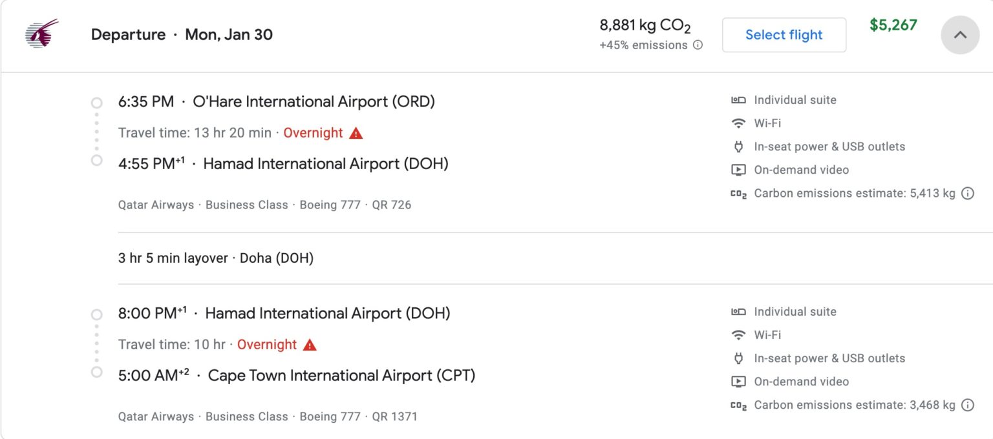This screenshot has width=993, height=439.
Task: Click the first Individual suite seat icon
Action: click(x=738, y=100)
